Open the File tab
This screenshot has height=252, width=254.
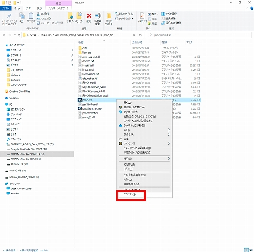point(6,8)
